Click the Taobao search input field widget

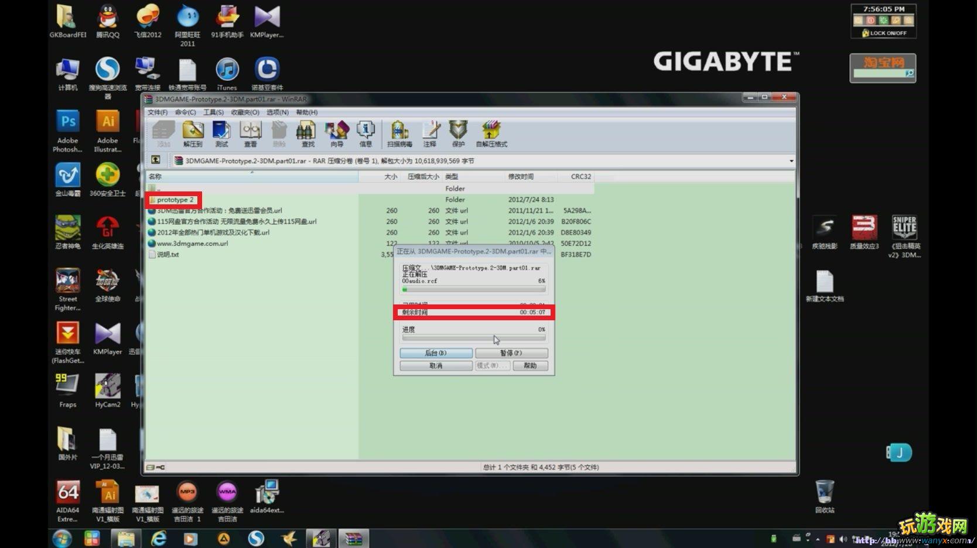(x=879, y=74)
